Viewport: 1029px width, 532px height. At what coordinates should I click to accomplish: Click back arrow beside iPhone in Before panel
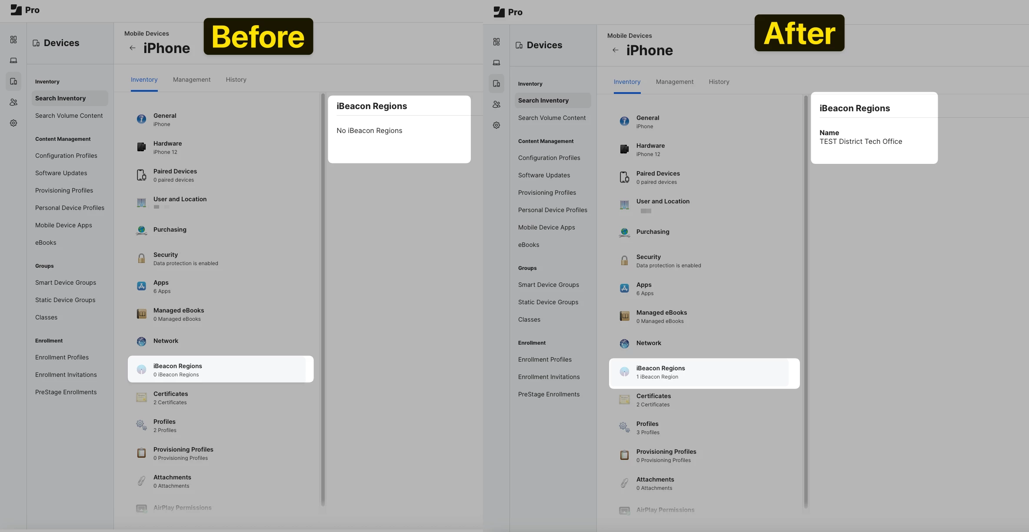pos(133,48)
